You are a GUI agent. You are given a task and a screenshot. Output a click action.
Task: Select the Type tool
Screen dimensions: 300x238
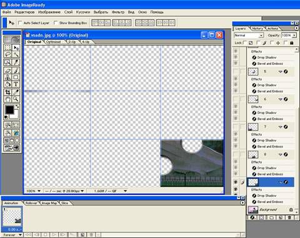[16, 84]
